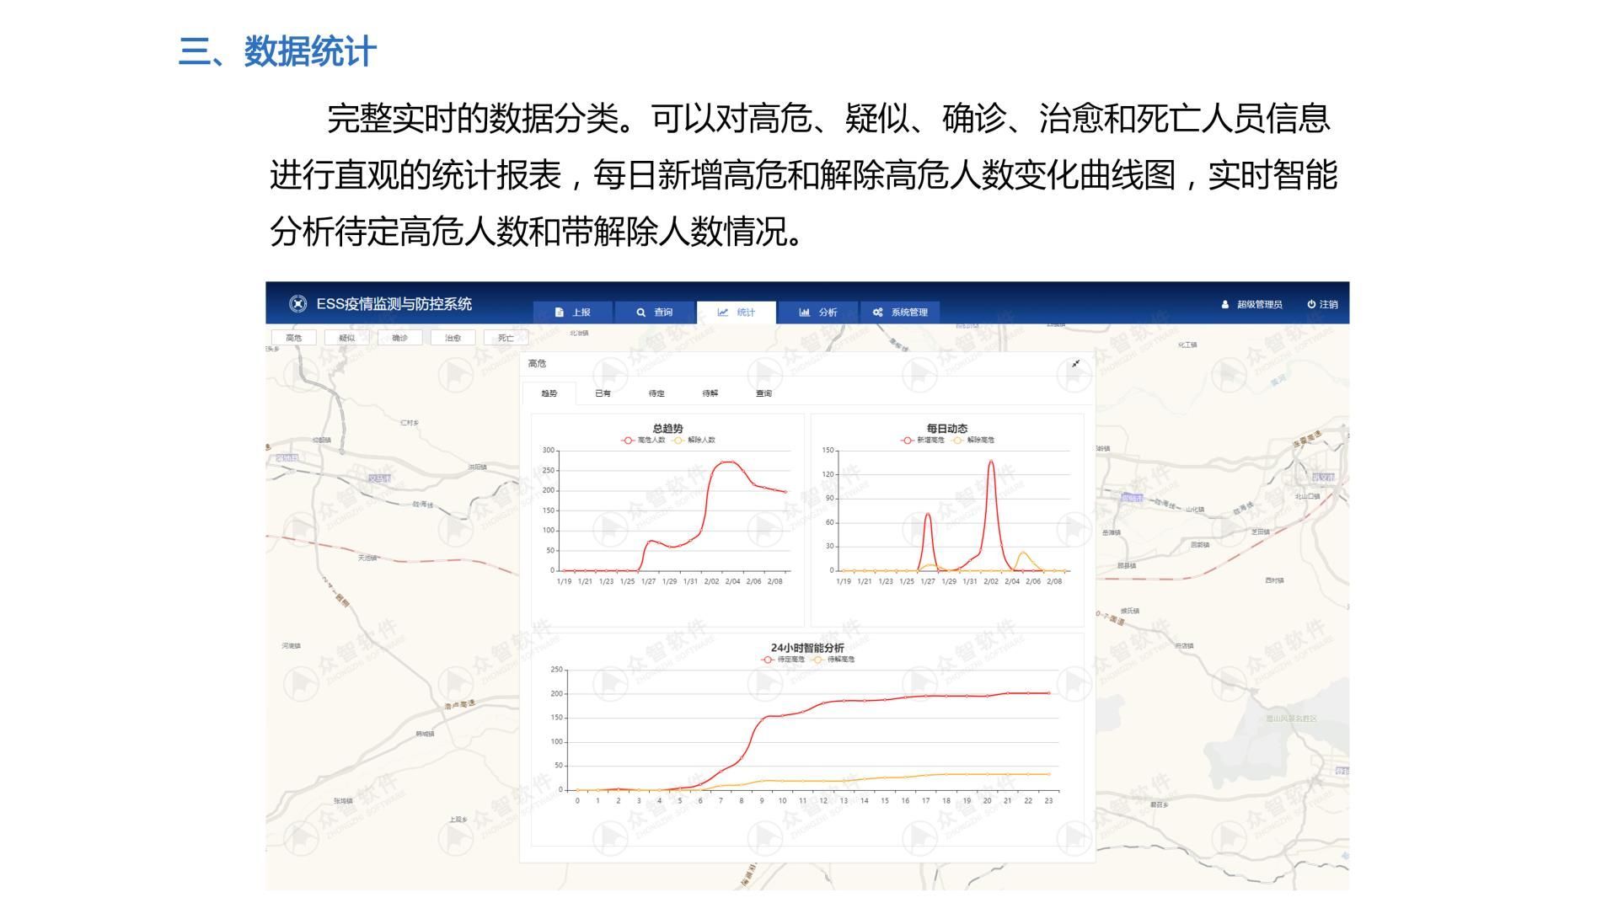1618x919 pixels.
Task: Click the 张坞镇 map label
Action: pos(343,801)
